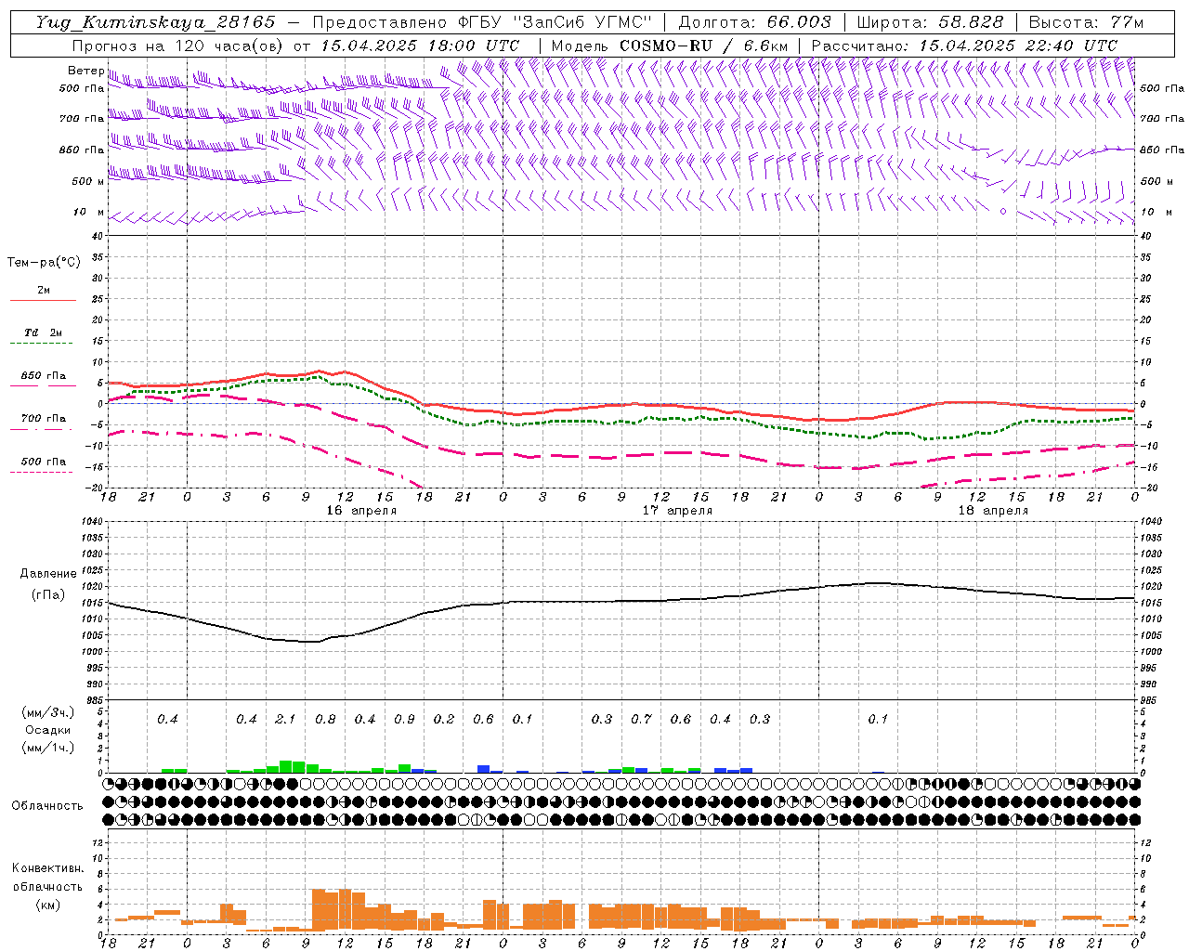Click the Осадки precipitation label

click(47, 730)
